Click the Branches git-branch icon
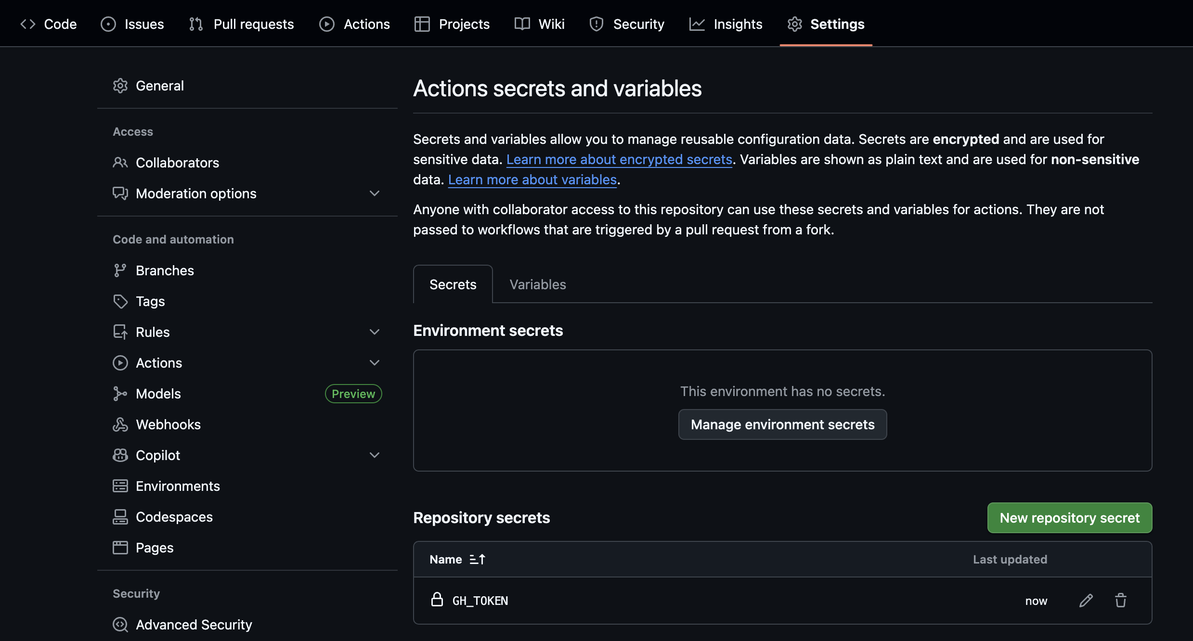The image size is (1193, 641). [x=120, y=270]
